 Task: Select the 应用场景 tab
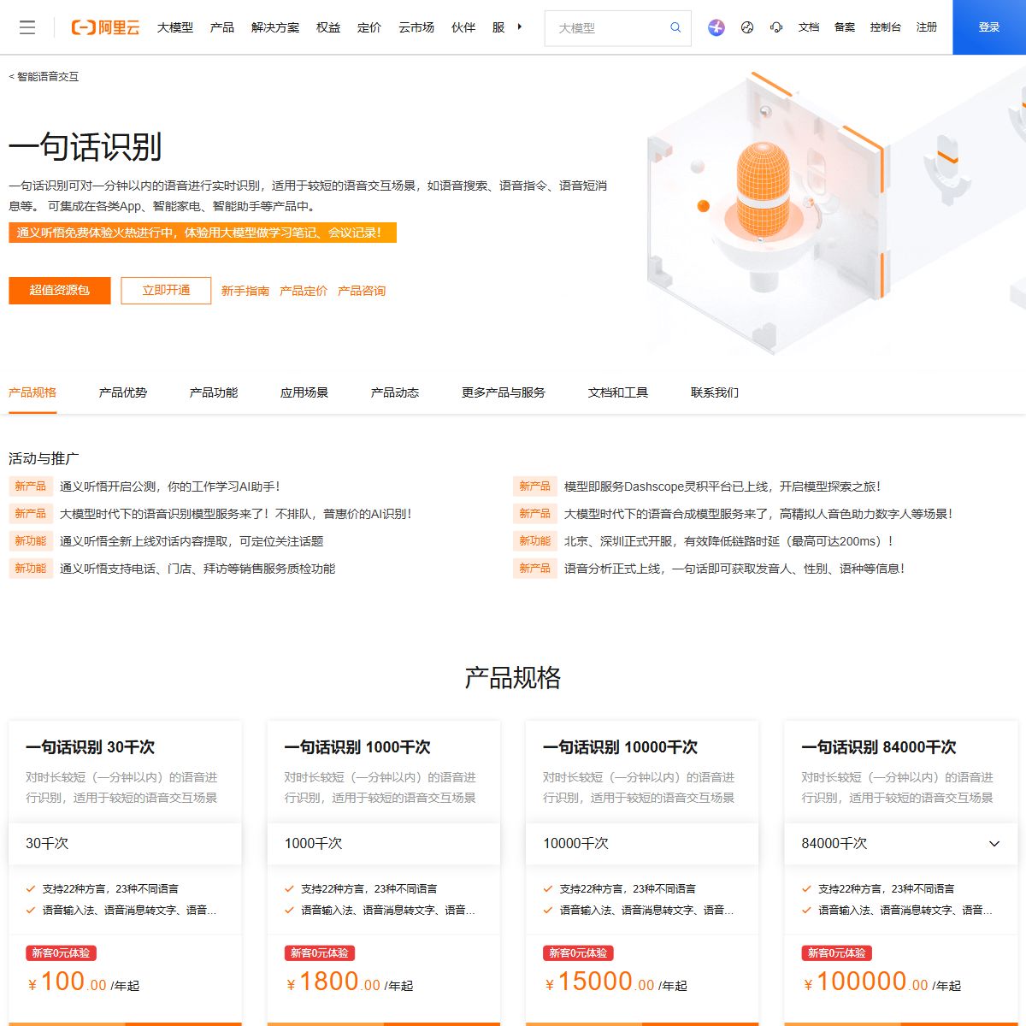pyautogui.click(x=304, y=392)
